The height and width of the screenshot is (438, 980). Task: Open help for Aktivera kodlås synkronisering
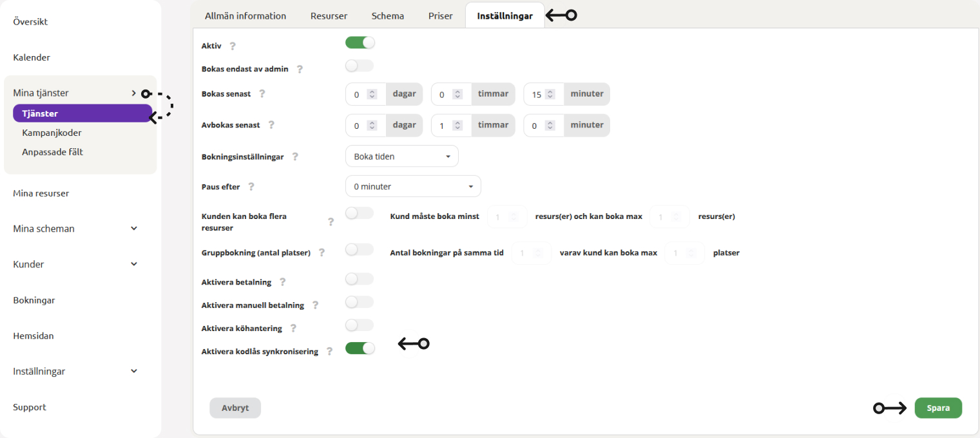tap(329, 352)
